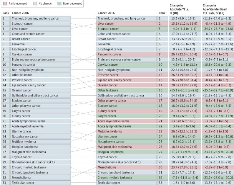Click Hodgkin lymphoma in the 2006 column
This screenshot has width=234, height=185.
point(25,147)
